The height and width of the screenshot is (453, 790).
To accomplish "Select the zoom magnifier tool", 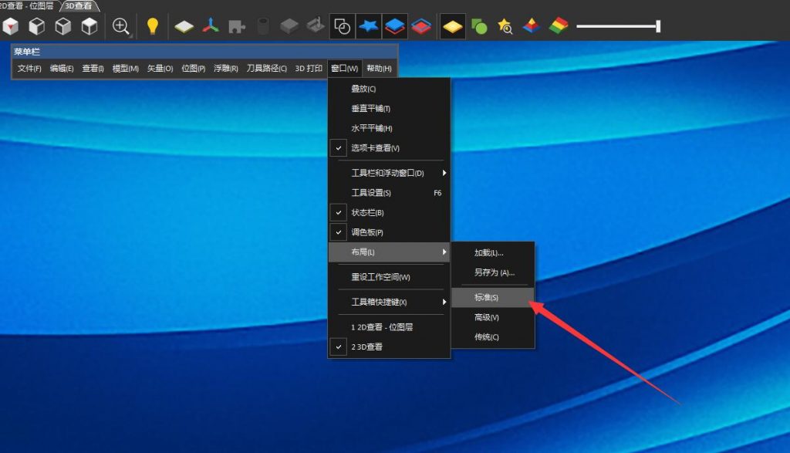I will tap(121, 26).
